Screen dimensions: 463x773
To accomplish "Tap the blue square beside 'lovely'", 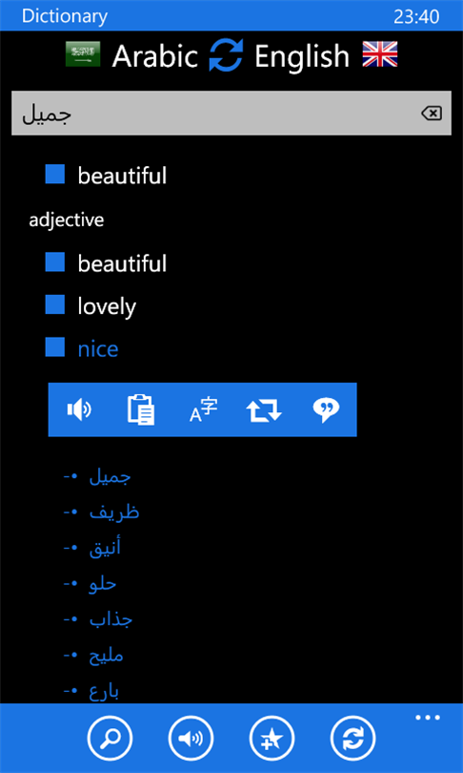I will pos(54,304).
